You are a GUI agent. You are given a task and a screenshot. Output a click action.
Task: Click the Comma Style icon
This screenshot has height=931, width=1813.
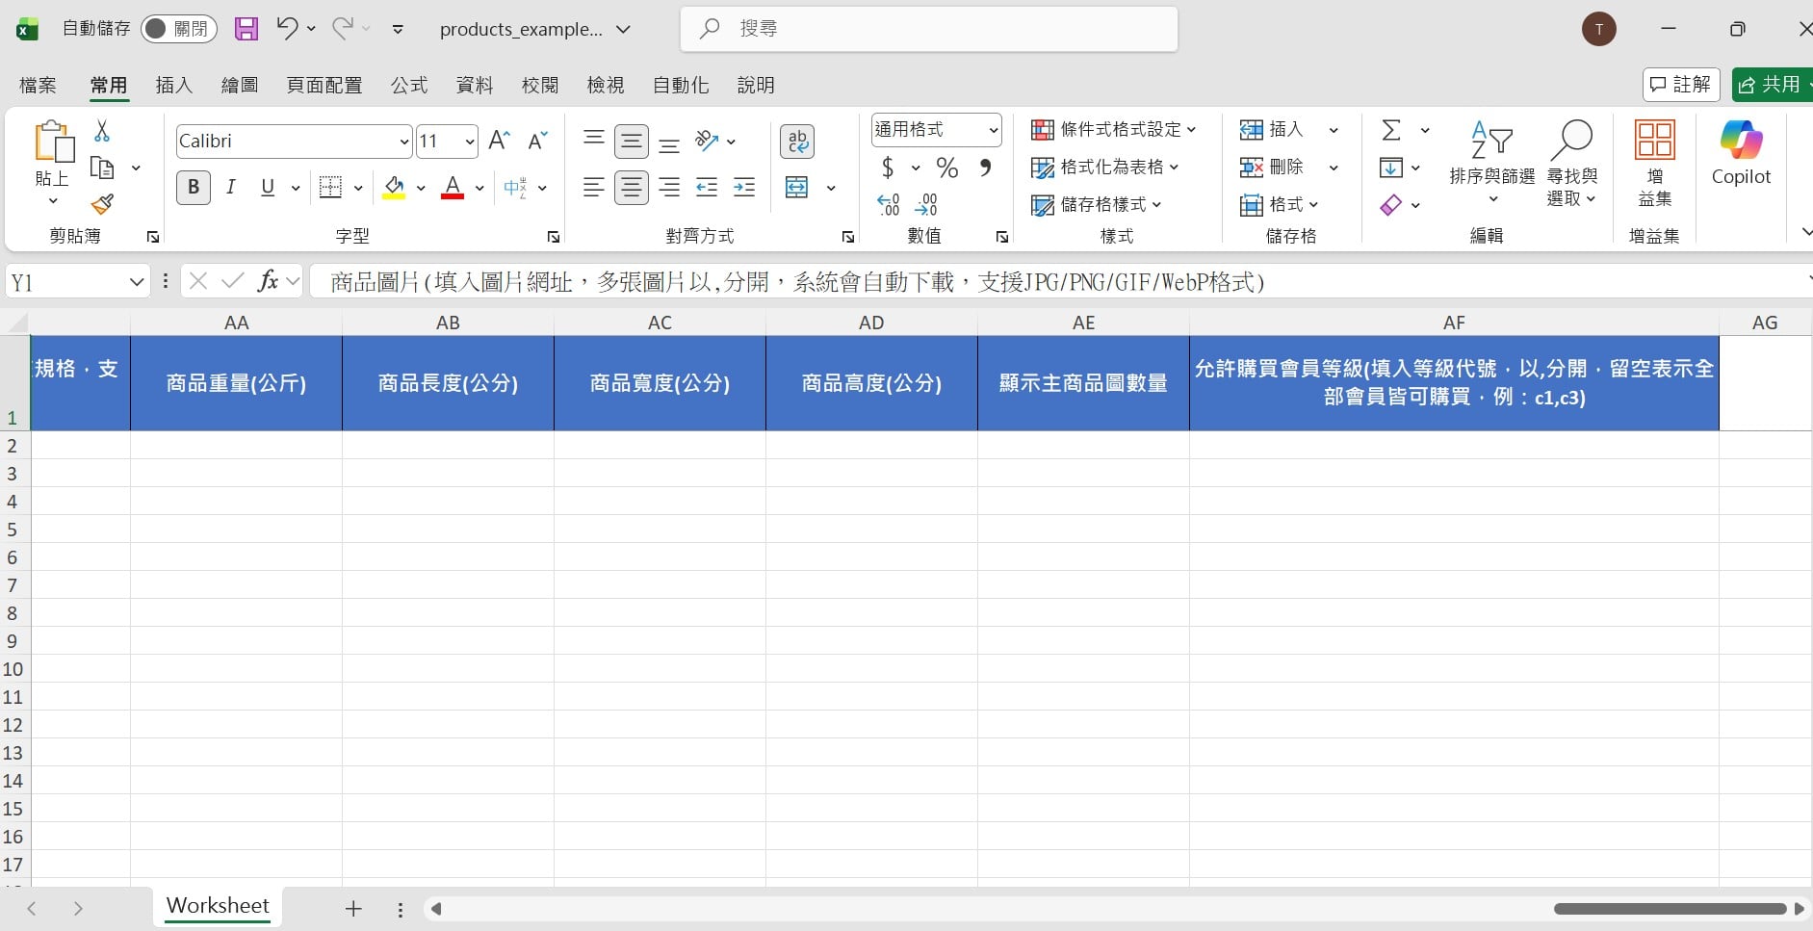[x=985, y=168]
